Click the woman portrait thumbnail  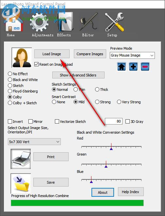22,58
